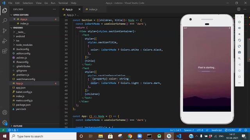Open the notifications bell in status bar
The width and height of the screenshot is (250, 140).
(246, 130)
